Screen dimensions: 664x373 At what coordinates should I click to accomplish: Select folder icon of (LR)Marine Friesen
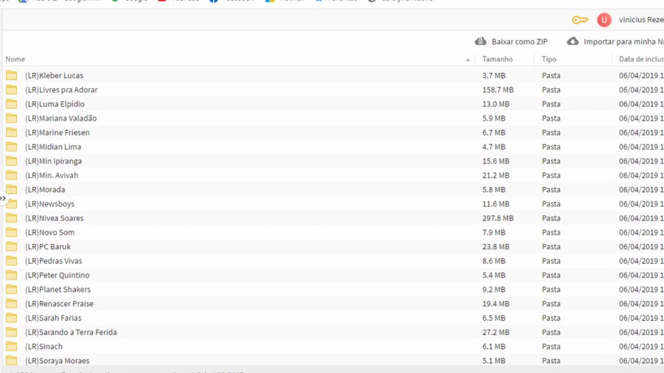click(11, 133)
